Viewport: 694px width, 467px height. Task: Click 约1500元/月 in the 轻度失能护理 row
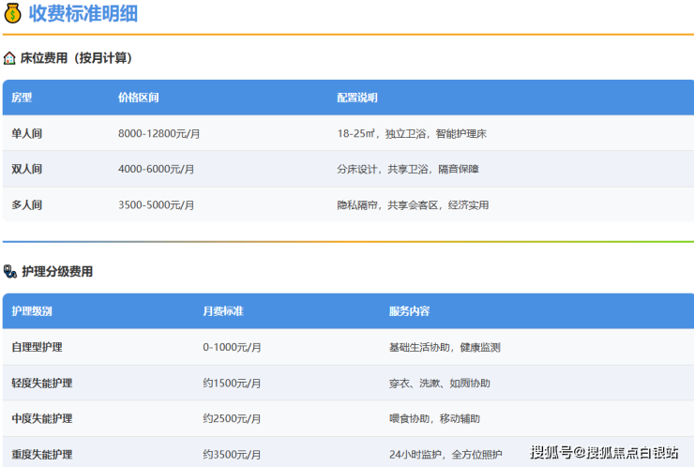[232, 383]
